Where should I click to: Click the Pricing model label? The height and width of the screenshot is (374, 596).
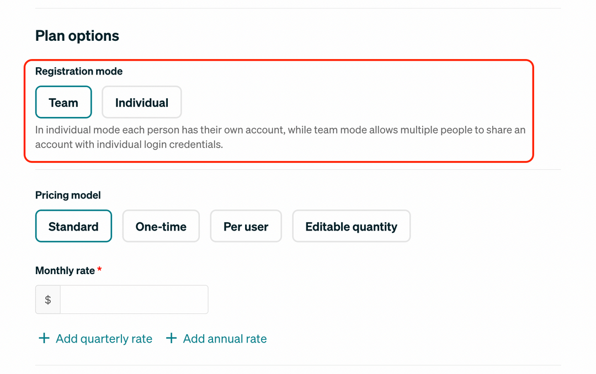[68, 195]
